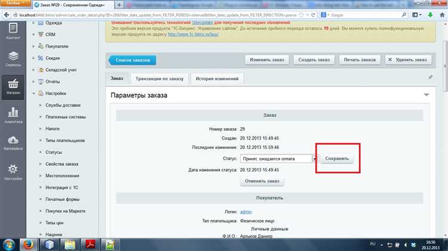Screen dimensions: 448x251
Task: Click the Покупатели people icon
Action: point(41,46)
